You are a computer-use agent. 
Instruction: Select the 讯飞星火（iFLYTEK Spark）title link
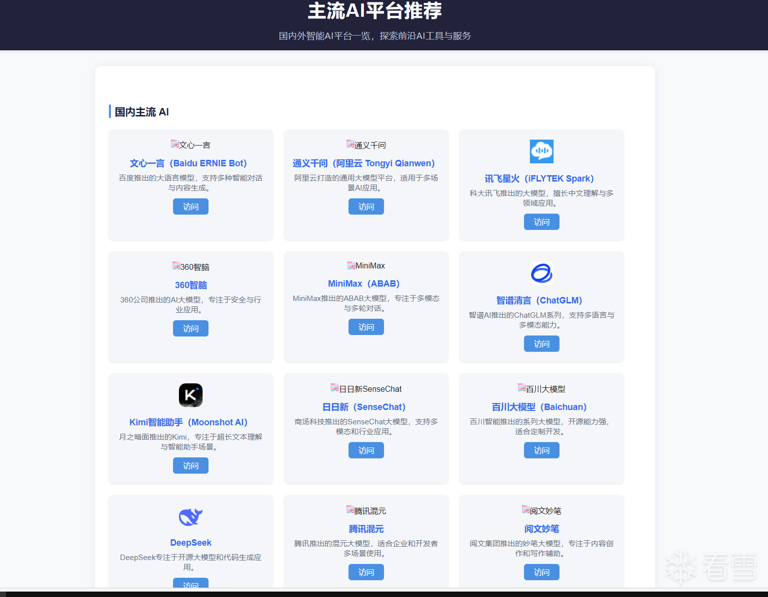[x=542, y=179]
